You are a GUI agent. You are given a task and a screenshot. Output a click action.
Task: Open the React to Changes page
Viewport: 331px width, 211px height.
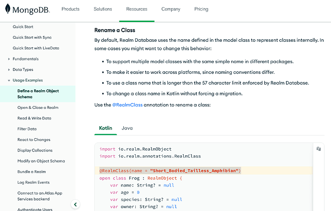tap(34, 140)
